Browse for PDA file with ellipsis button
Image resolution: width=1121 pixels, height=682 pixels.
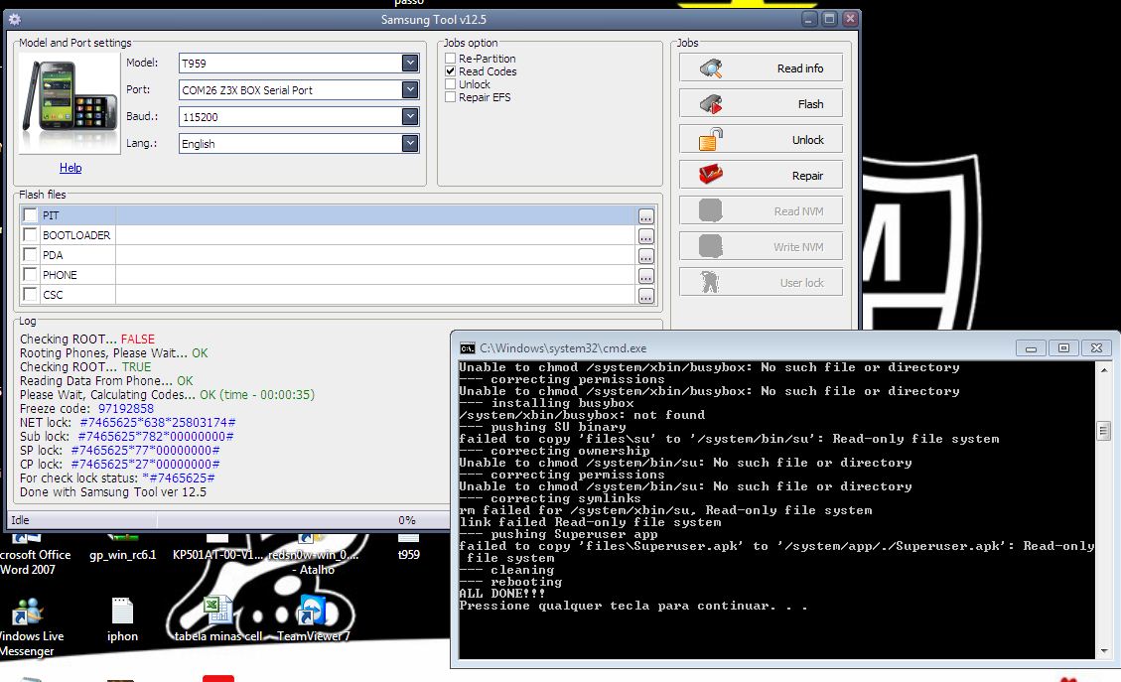coord(645,257)
